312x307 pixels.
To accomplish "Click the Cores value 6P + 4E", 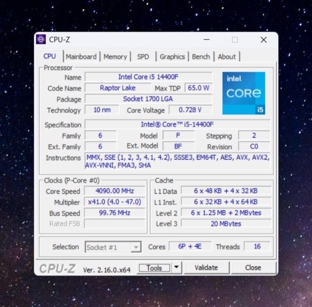I will pos(190,247).
